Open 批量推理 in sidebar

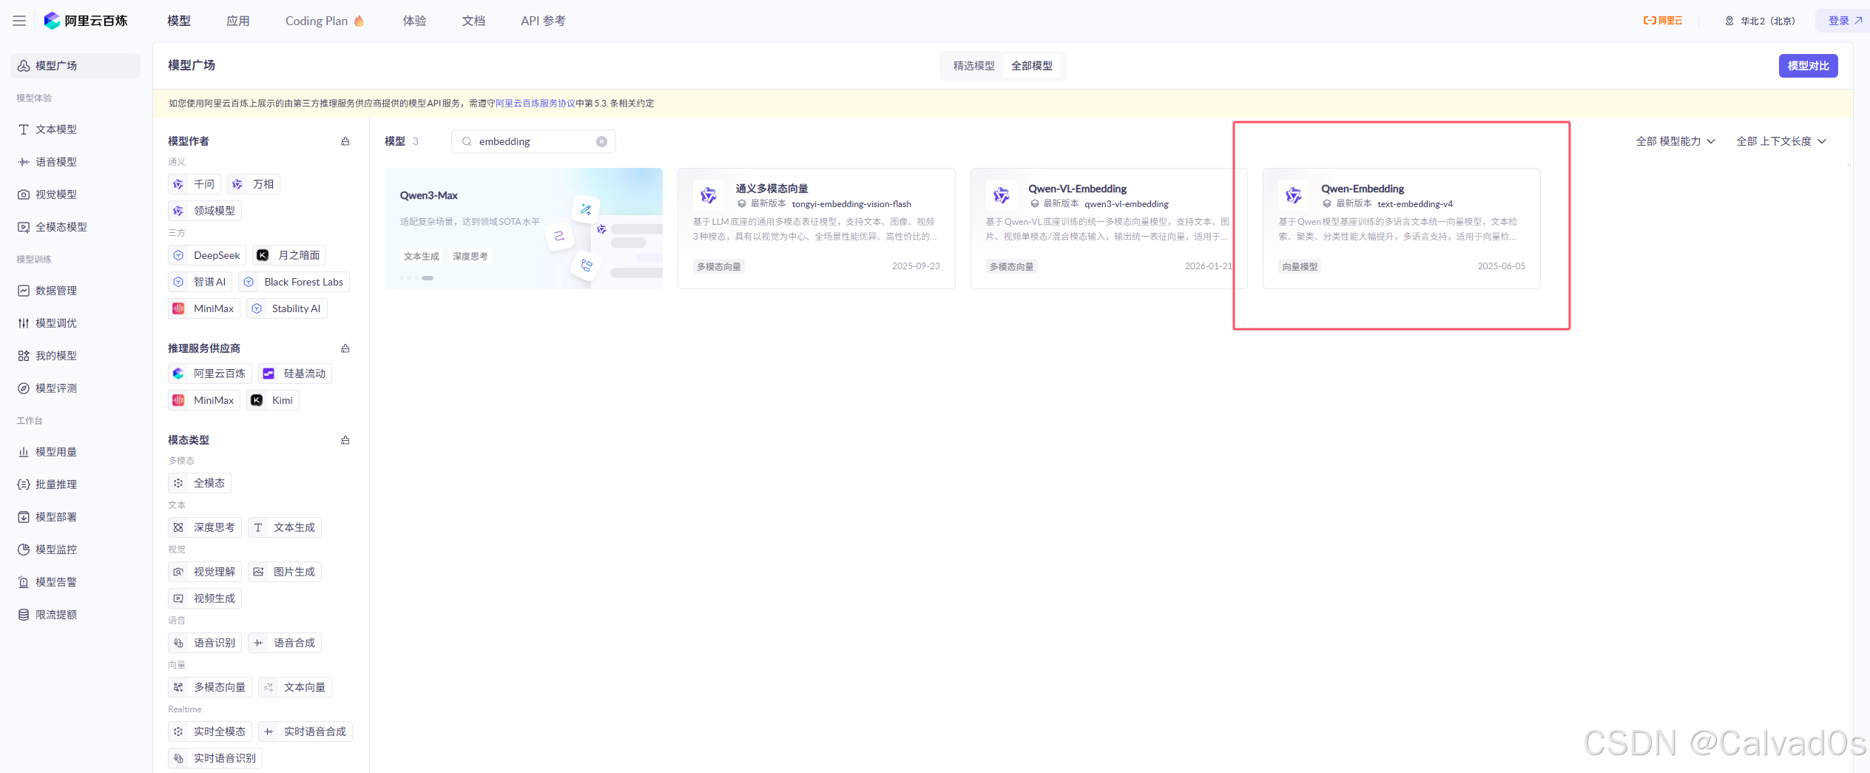click(x=75, y=485)
